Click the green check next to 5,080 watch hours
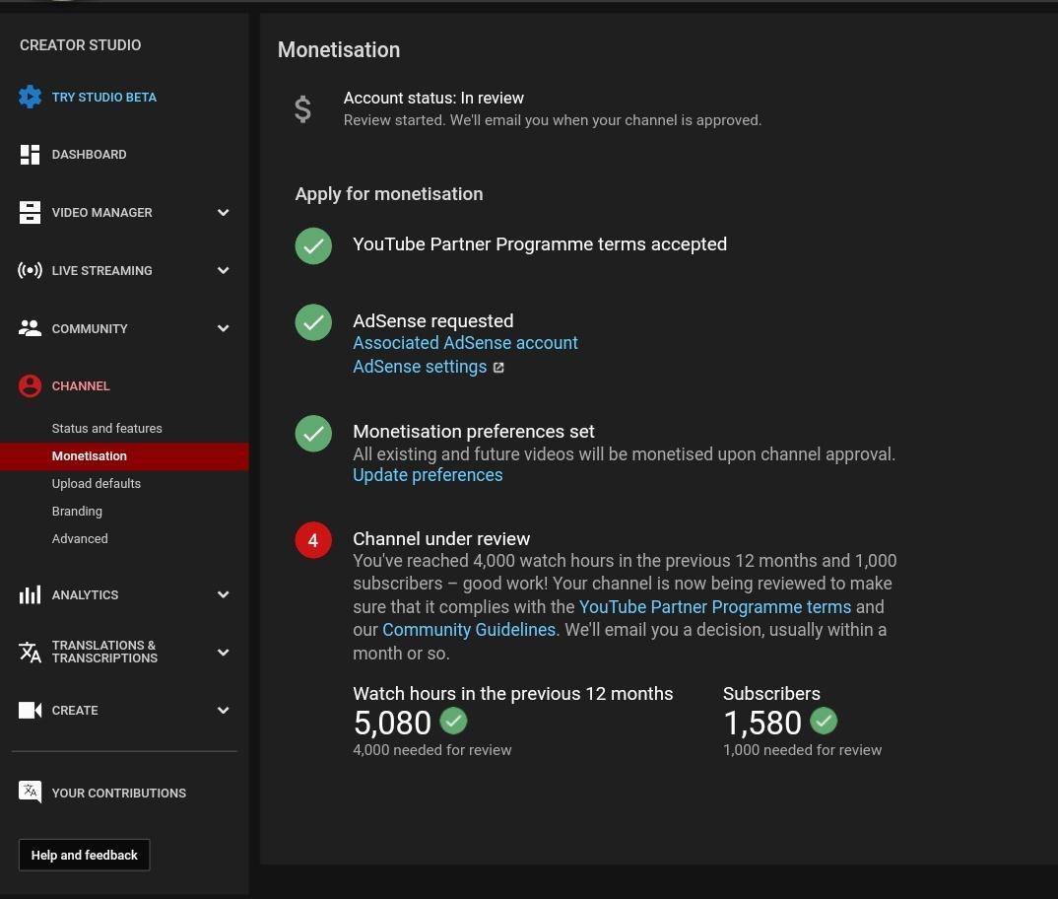This screenshot has height=899, width=1058. (x=453, y=721)
